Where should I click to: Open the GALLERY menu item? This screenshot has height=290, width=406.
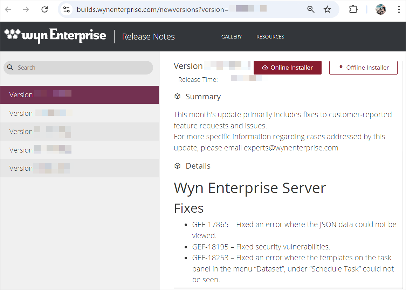point(231,36)
